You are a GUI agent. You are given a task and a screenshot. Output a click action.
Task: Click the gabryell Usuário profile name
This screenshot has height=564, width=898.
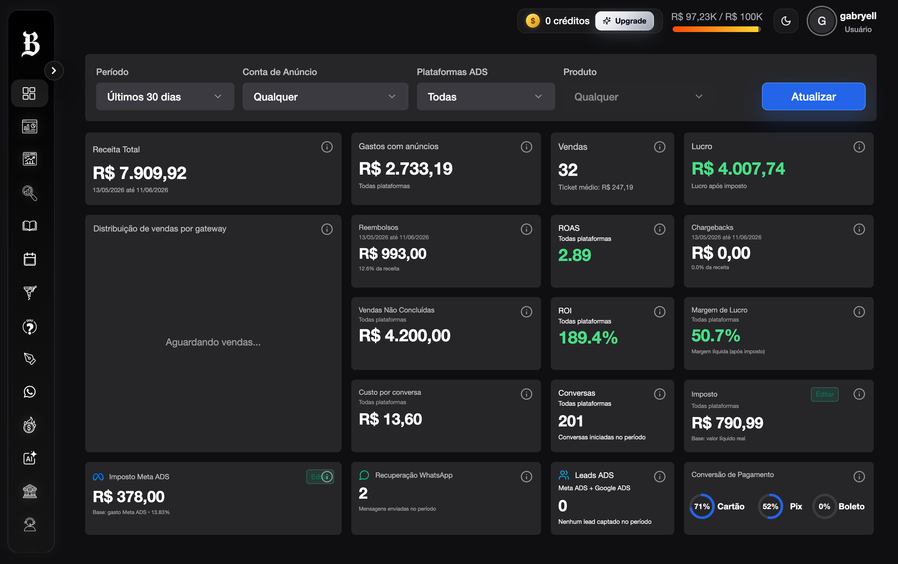point(858,22)
